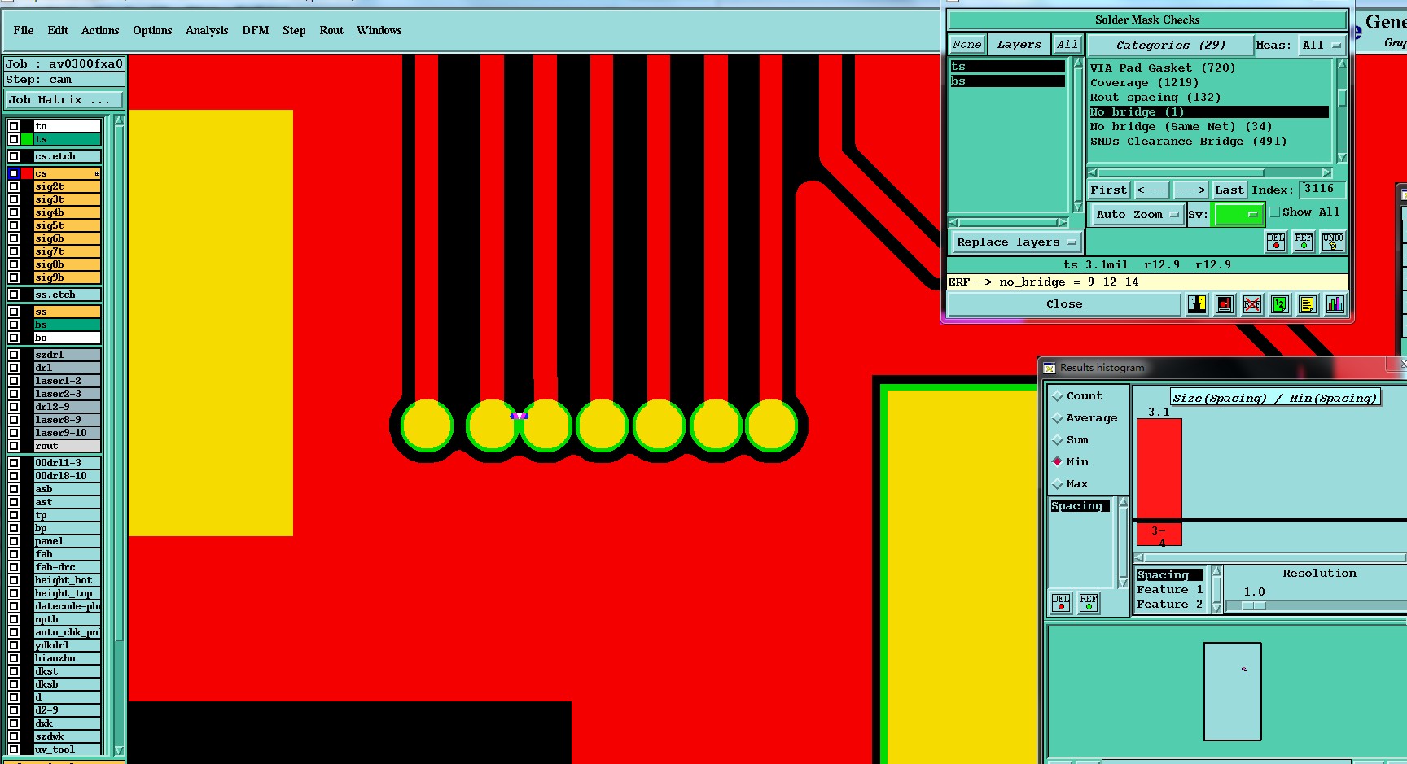Open the Replace layers dropdown

[1016, 242]
